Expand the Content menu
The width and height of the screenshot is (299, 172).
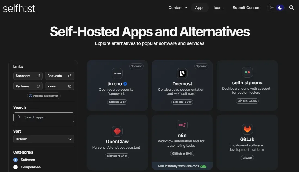(x=178, y=8)
